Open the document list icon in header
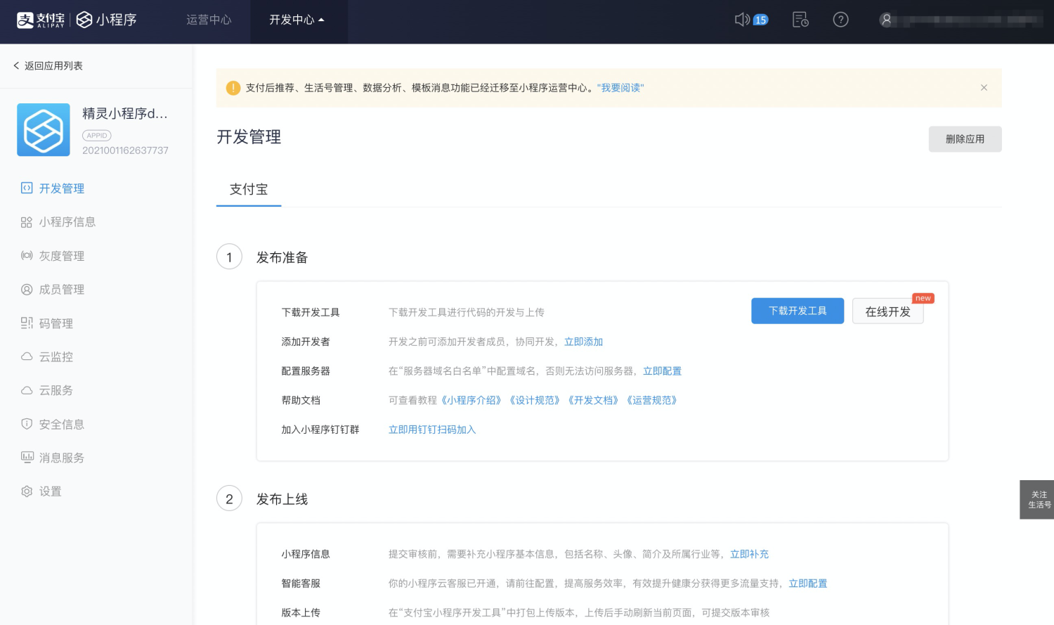1054x625 pixels. (800, 20)
